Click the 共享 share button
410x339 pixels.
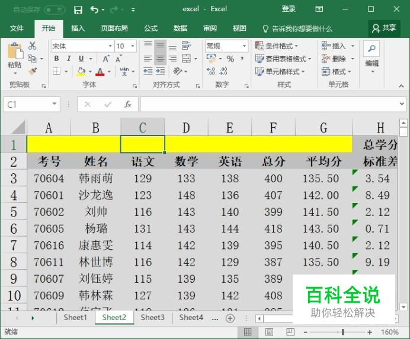click(x=384, y=28)
